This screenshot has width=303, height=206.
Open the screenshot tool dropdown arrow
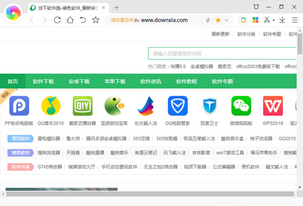274,20
